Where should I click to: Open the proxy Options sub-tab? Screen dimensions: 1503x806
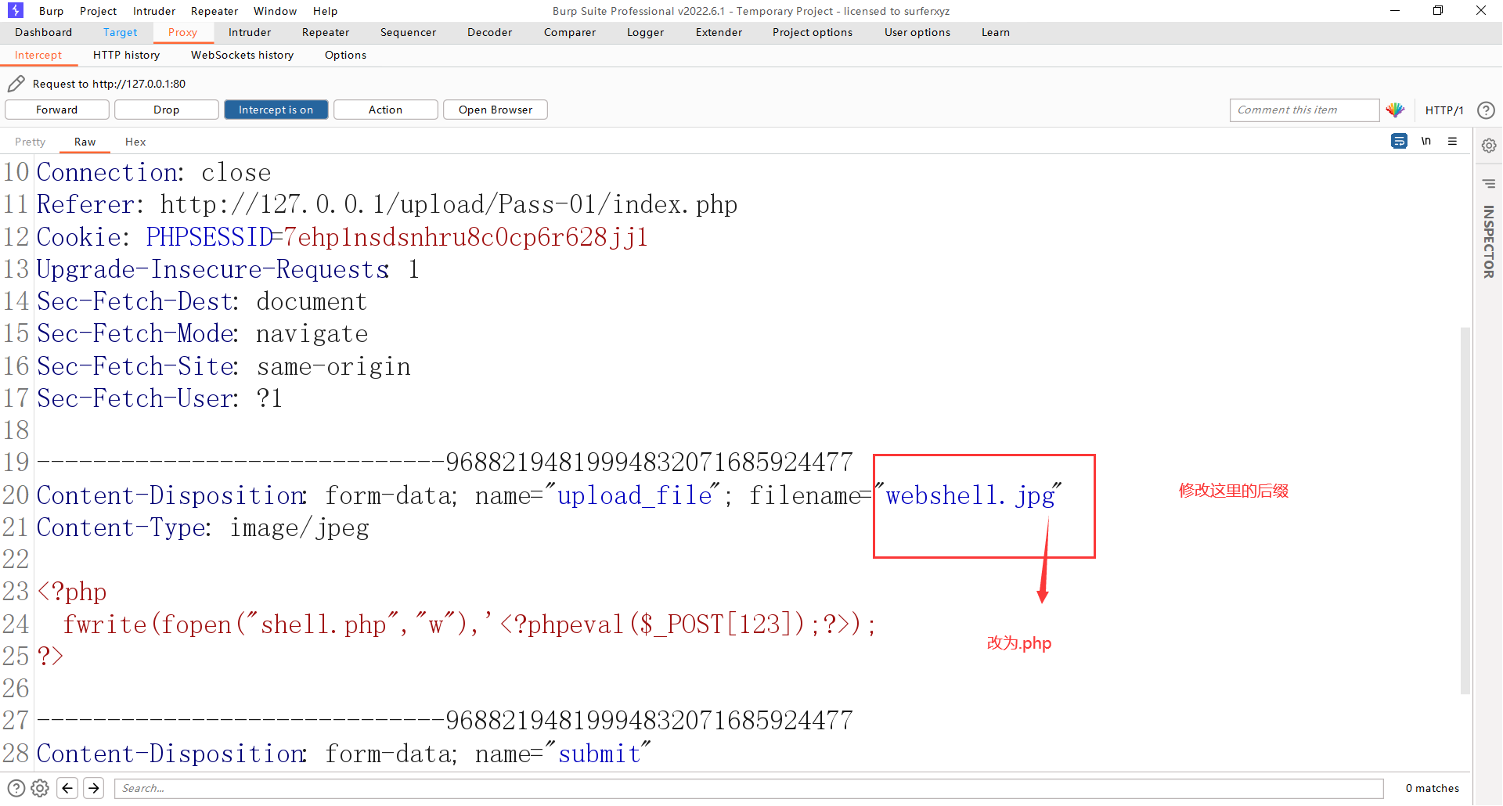tap(345, 55)
